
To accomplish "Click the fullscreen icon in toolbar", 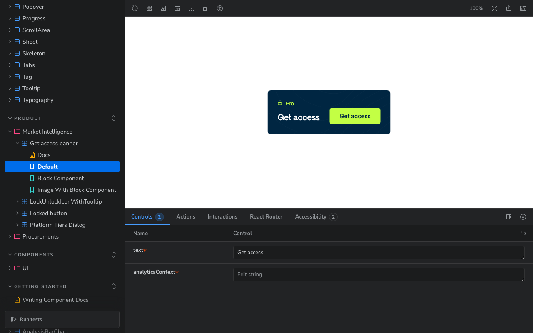I will pyautogui.click(x=495, y=8).
